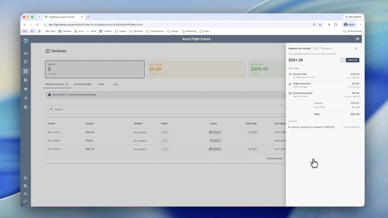This screenshot has width=388, height=218.
Task: Click the red bug extension icon
Action: 329,24
